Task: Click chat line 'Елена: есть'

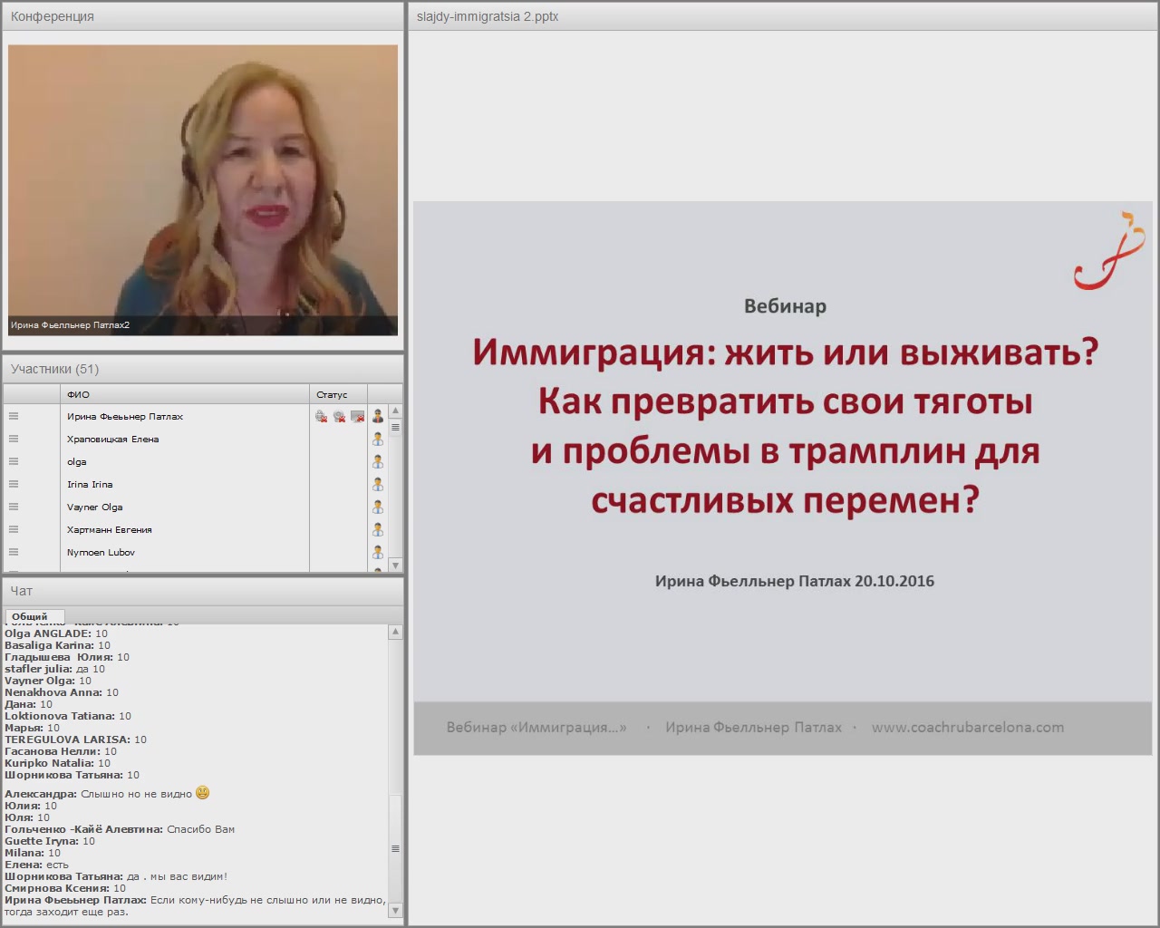Action: (36, 865)
